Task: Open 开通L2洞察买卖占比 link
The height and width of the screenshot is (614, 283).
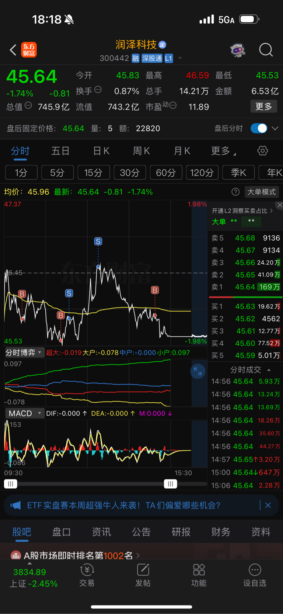Action: (242, 211)
